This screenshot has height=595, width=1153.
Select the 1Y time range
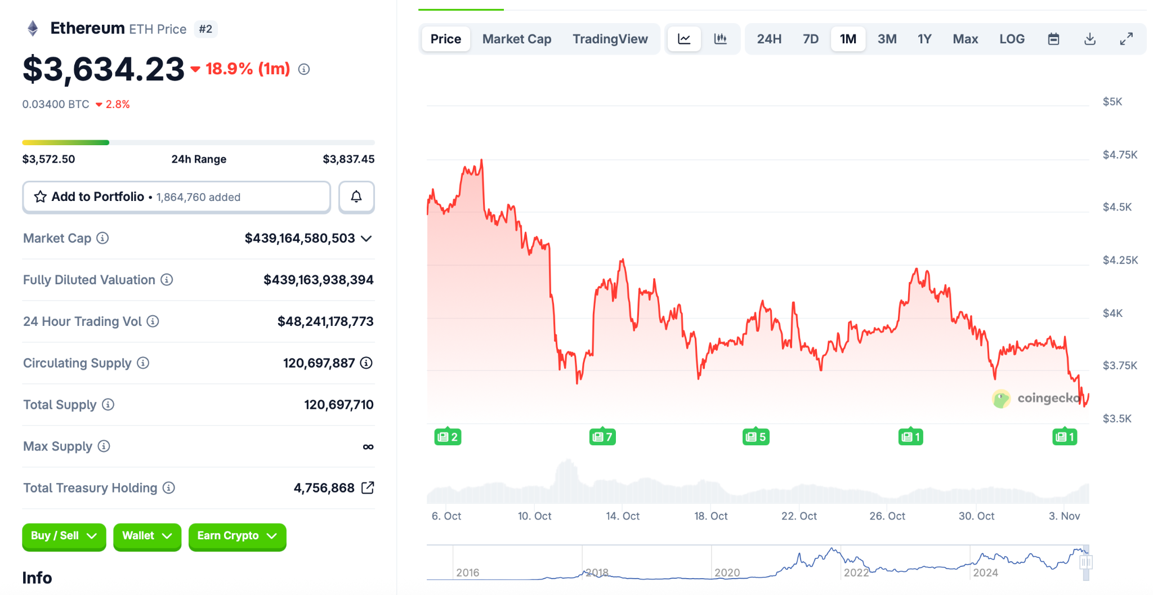click(924, 39)
